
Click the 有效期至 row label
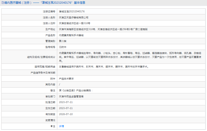coord(50,114)
